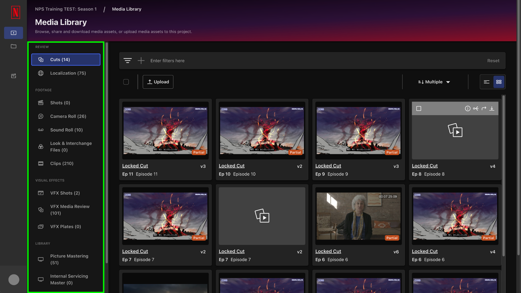Image resolution: width=521 pixels, height=293 pixels.
Task: Click the VFX Shots icon
Action: click(x=41, y=193)
